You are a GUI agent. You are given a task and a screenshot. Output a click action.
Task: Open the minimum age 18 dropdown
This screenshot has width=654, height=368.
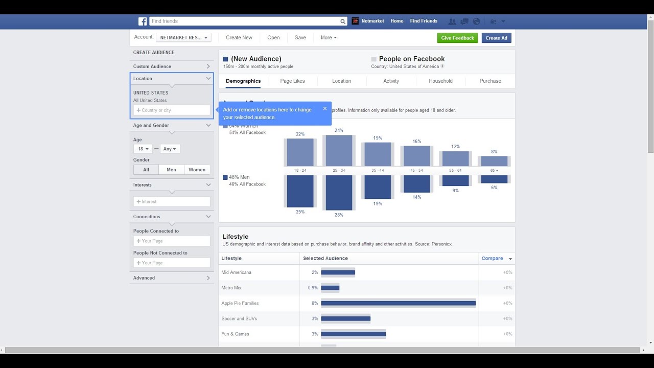point(143,149)
